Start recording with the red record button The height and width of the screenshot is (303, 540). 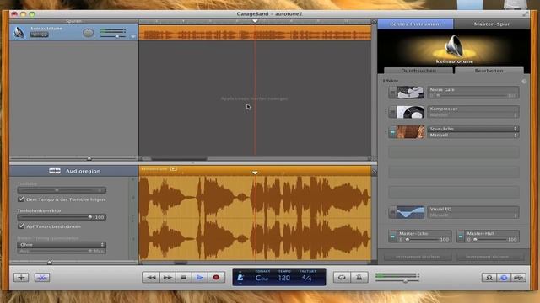click(216, 277)
